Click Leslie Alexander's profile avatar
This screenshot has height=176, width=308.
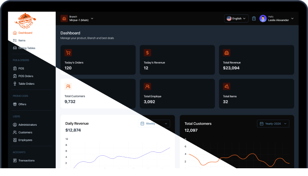pyautogui.click(x=263, y=19)
